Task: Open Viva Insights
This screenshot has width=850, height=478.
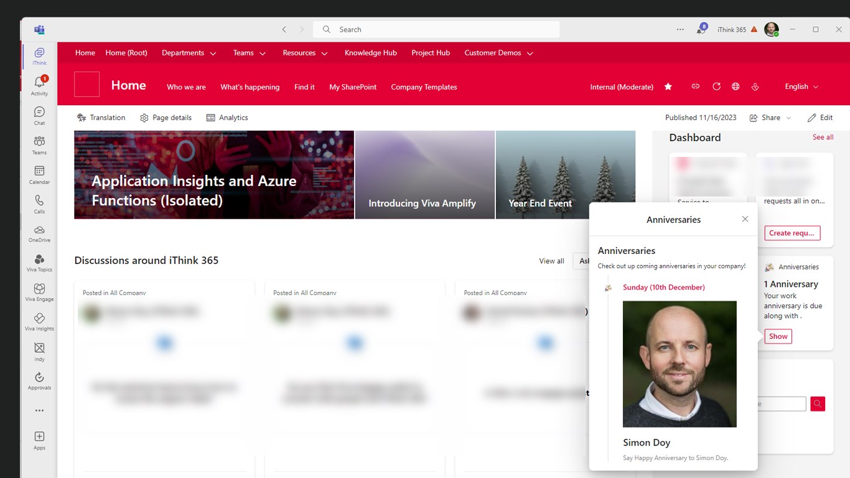Action: pyautogui.click(x=39, y=322)
